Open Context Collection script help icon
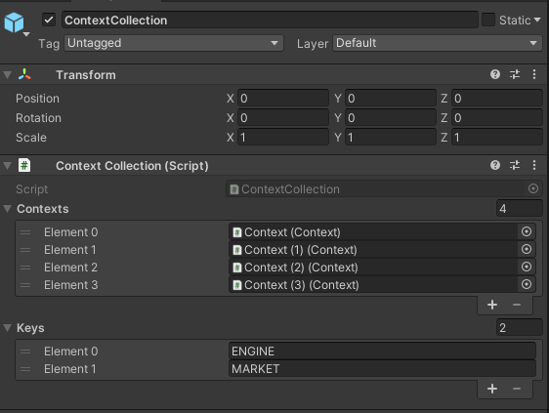 tap(495, 165)
